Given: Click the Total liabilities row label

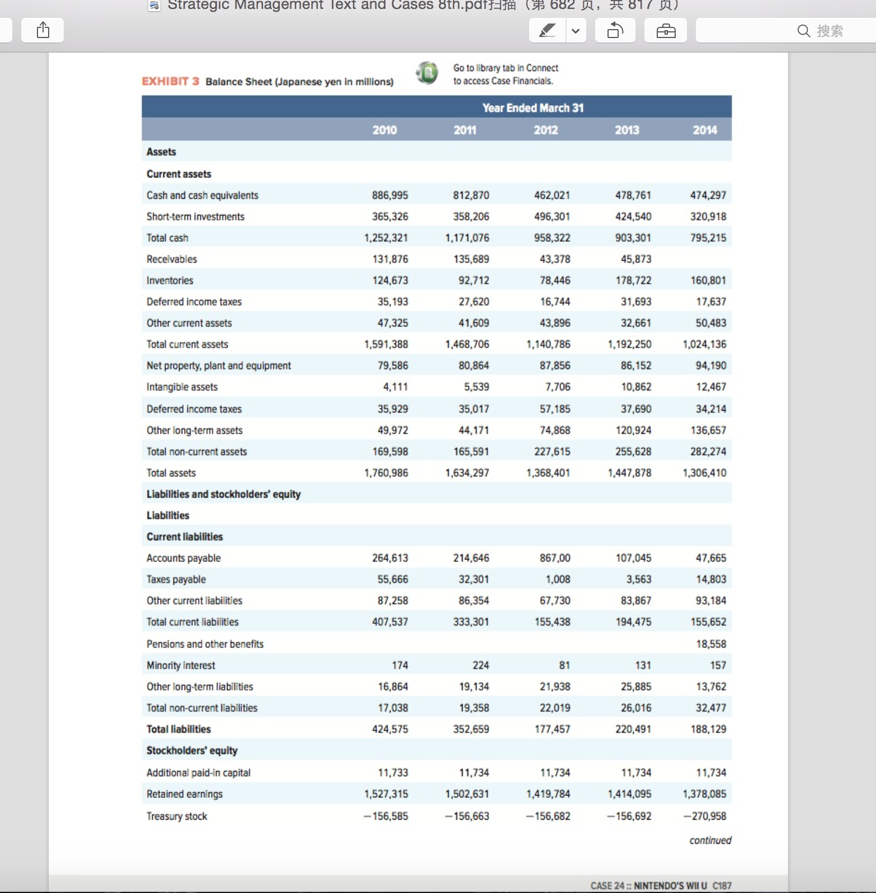Looking at the screenshot, I should pos(178,729).
